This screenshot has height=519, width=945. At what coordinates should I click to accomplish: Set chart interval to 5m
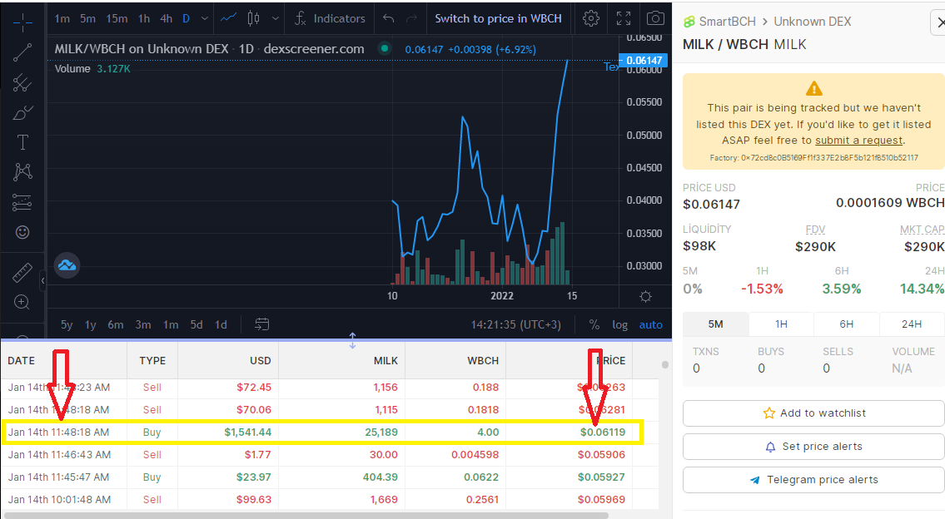pos(88,18)
